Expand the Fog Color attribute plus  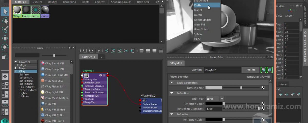[x=84, y=99]
